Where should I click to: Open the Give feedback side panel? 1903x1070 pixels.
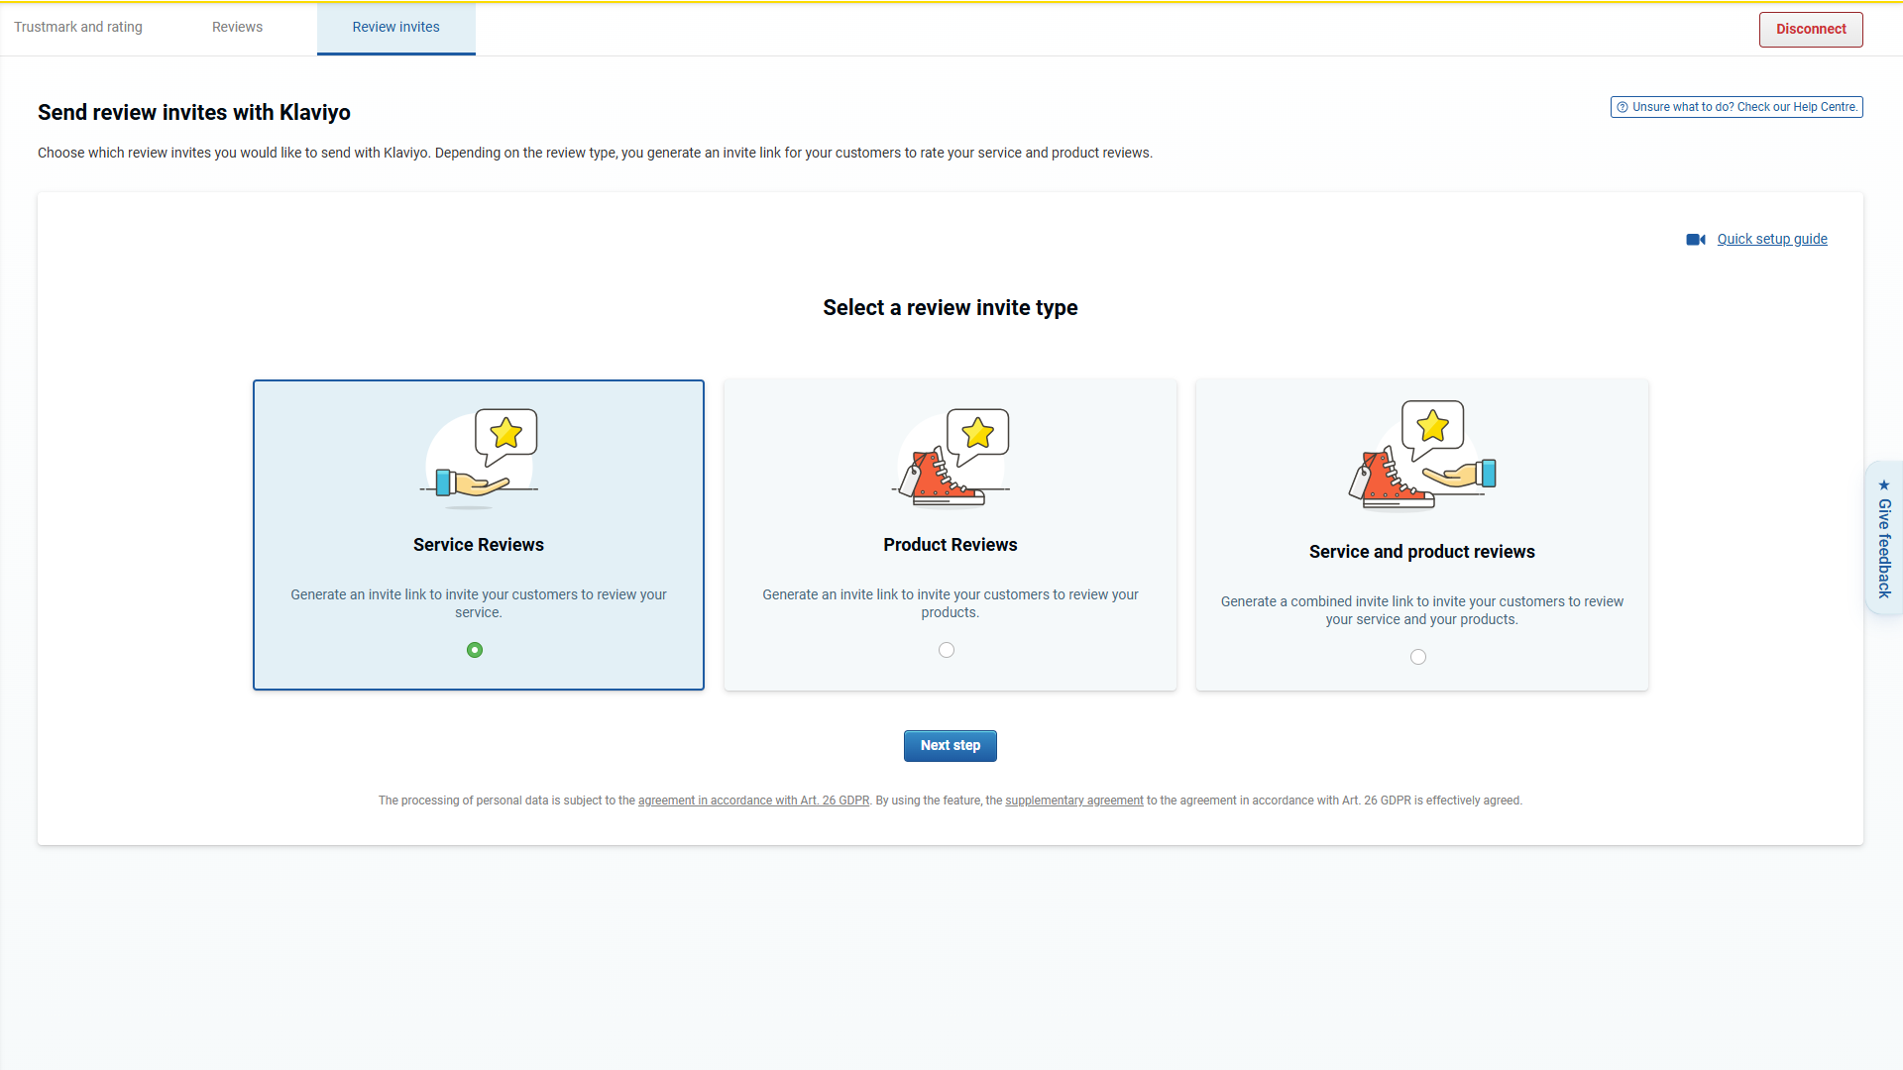point(1884,547)
